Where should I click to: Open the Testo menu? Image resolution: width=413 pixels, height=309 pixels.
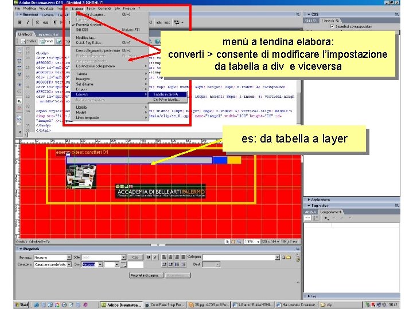[x=91, y=9]
